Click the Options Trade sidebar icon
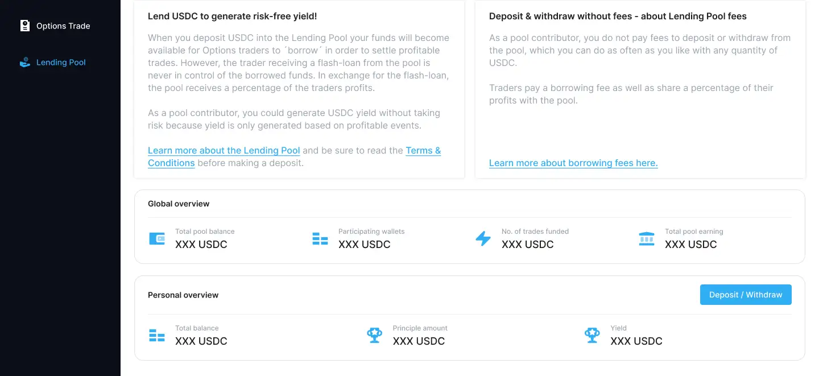 click(x=25, y=26)
